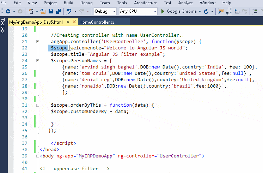The width and height of the screenshot is (263, 173).
Task: Open the View menu
Action: pyautogui.click(x=32, y=3)
